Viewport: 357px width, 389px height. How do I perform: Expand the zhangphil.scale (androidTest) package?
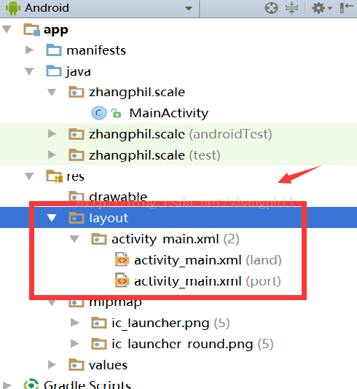click(52, 134)
